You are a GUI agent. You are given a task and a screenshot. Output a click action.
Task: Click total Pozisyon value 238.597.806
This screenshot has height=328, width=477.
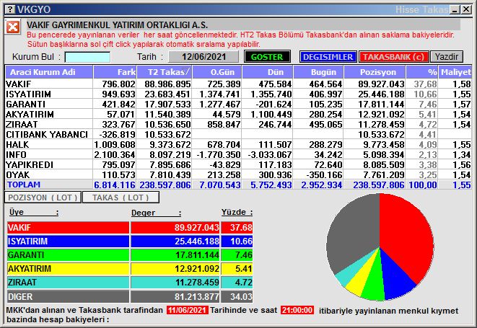[x=379, y=185]
